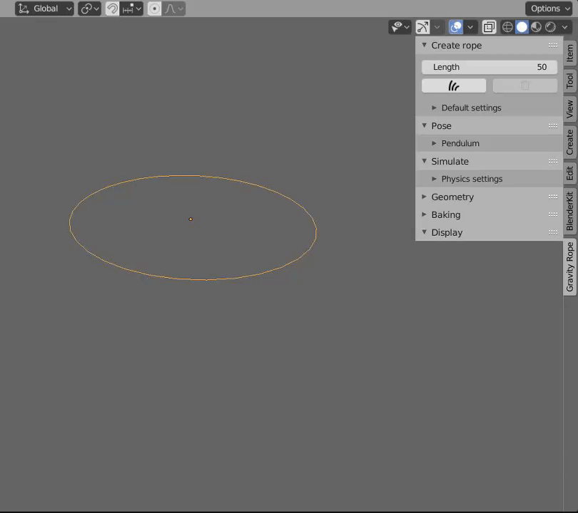This screenshot has width=578, height=513.
Task: Click the proportional editing falloff icon
Action: pos(171,9)
